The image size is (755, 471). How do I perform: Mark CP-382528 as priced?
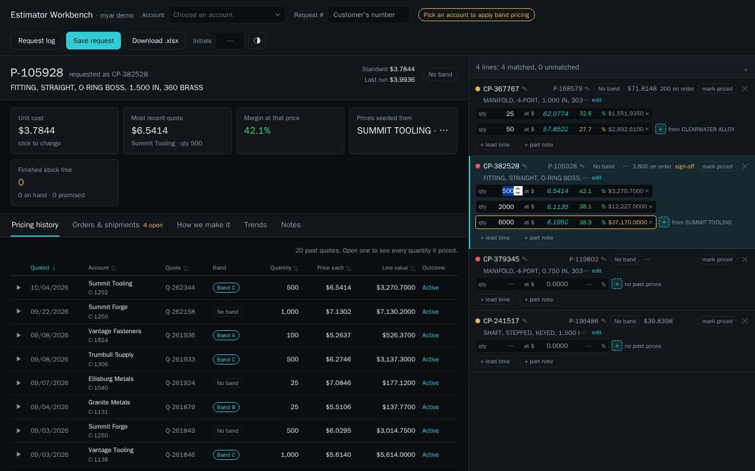[x=717, y=167]
